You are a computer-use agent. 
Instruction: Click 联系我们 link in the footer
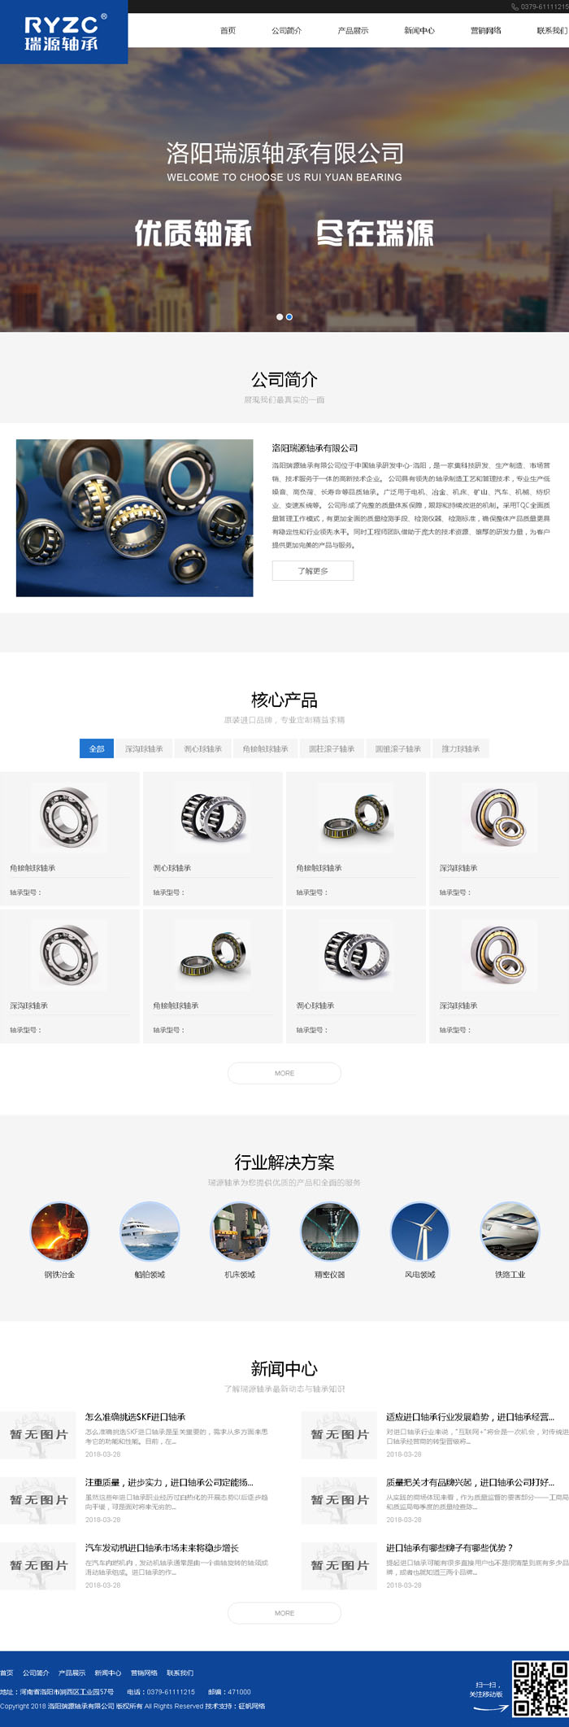(180, 1672)
